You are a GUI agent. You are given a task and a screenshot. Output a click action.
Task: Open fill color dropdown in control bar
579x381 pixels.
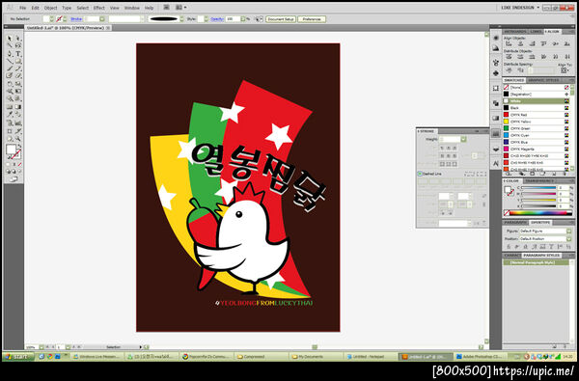51,19
